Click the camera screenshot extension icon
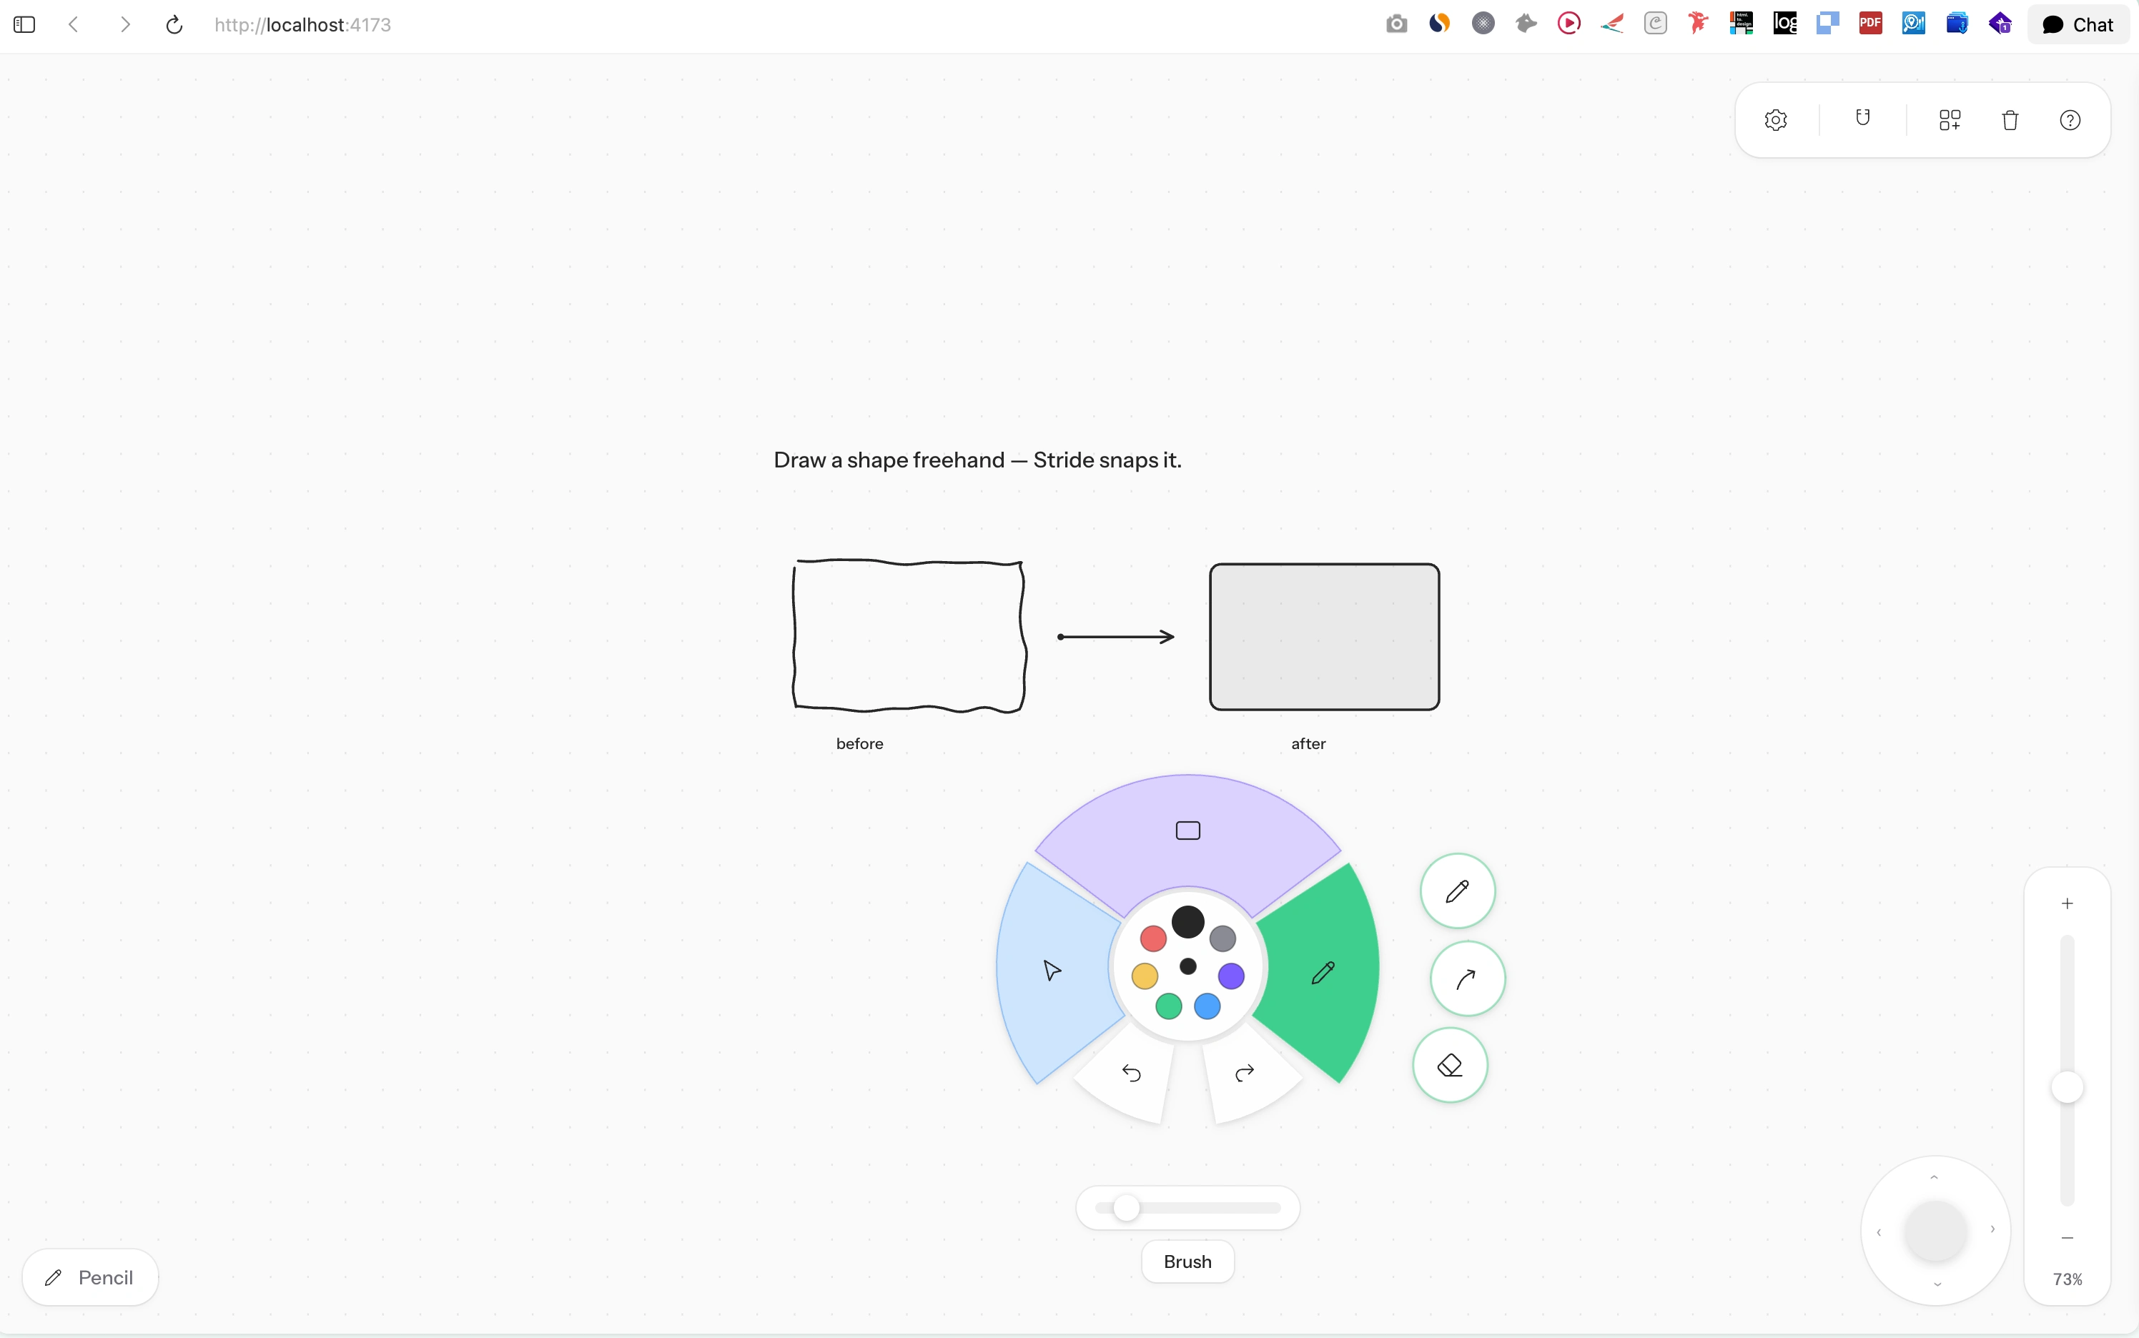The height and width of the screenshot is (1338, 2139). [1396, 24]
